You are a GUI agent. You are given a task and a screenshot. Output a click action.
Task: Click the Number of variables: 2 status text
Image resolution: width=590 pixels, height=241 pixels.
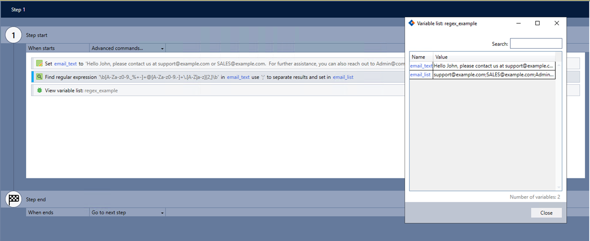point(535,197)
